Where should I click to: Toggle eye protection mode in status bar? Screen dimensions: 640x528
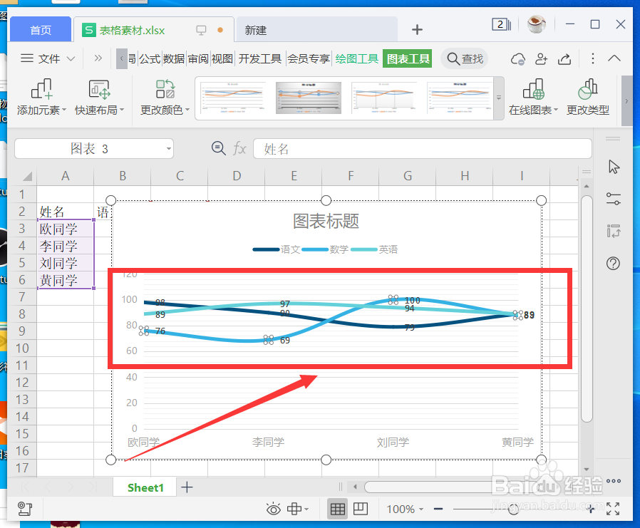pos(274,509)
